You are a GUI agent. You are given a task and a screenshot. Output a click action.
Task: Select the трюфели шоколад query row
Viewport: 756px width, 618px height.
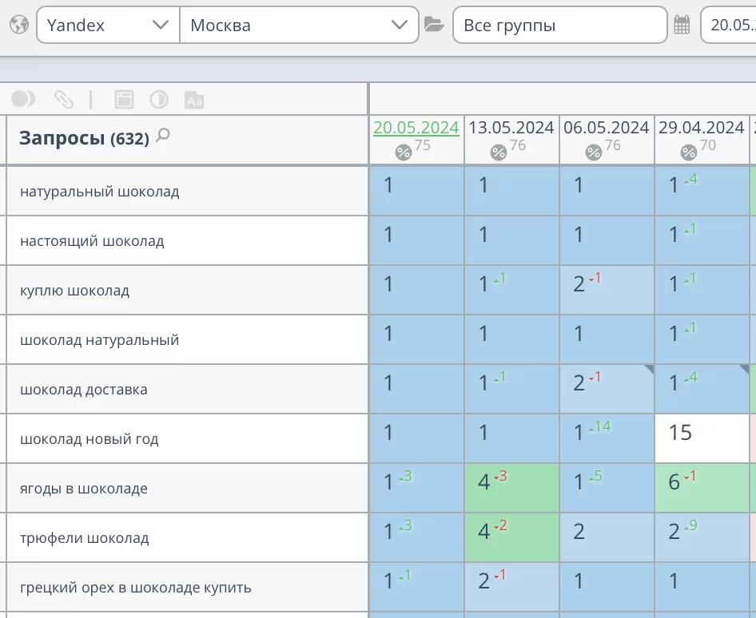[x=85, y=538]
